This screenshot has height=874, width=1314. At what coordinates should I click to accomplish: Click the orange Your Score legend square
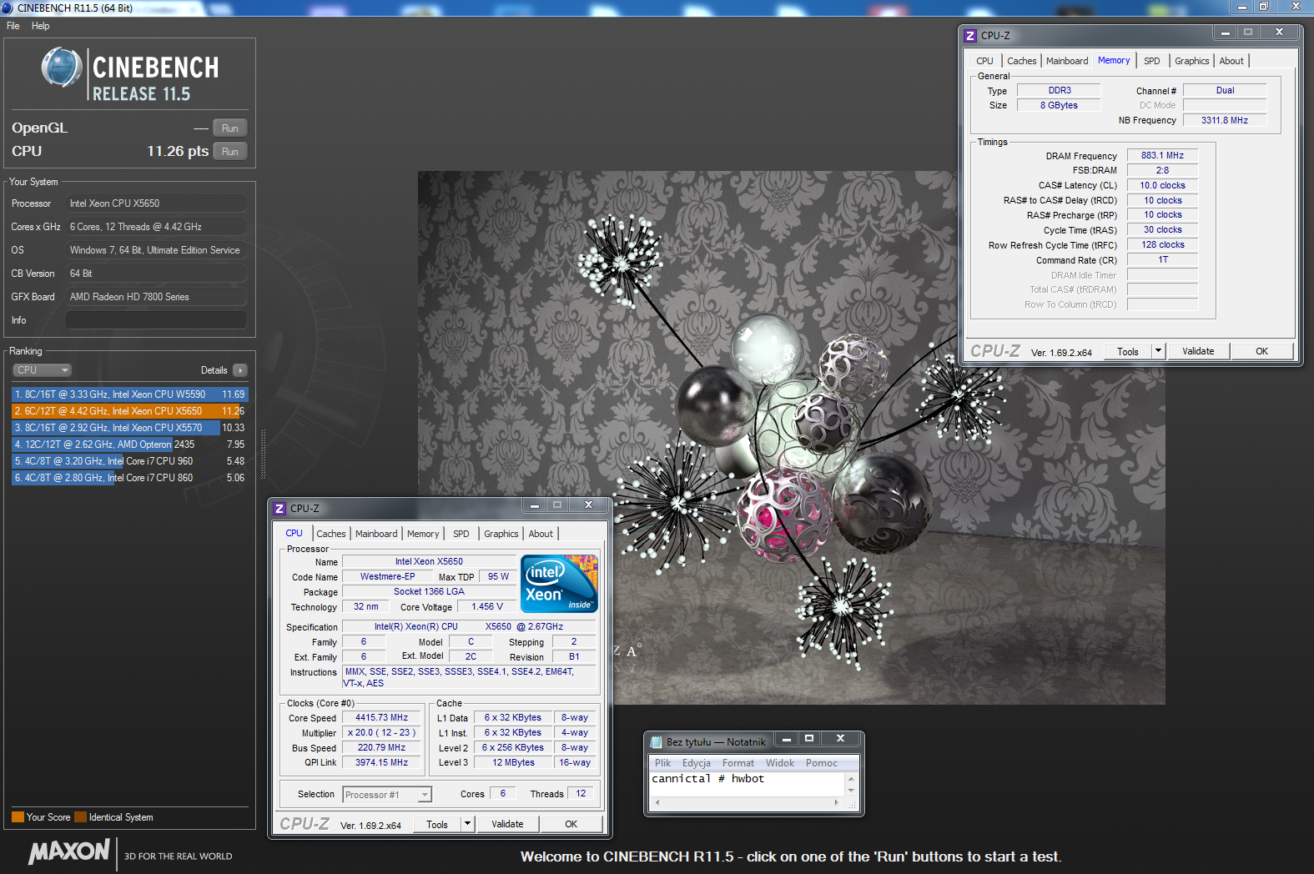click(x=18, y=817)
